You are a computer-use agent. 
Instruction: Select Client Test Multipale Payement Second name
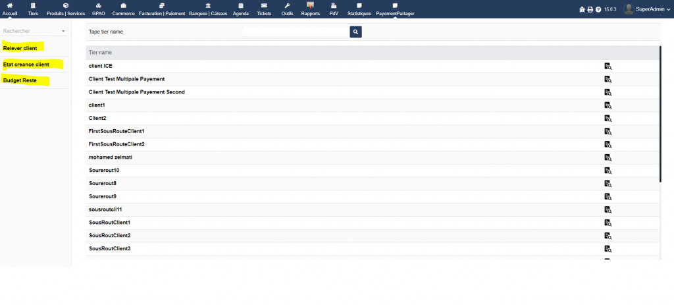click(137, 92)
